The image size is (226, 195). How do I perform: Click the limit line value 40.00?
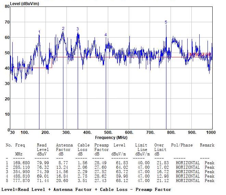click(x=143, y=163)
